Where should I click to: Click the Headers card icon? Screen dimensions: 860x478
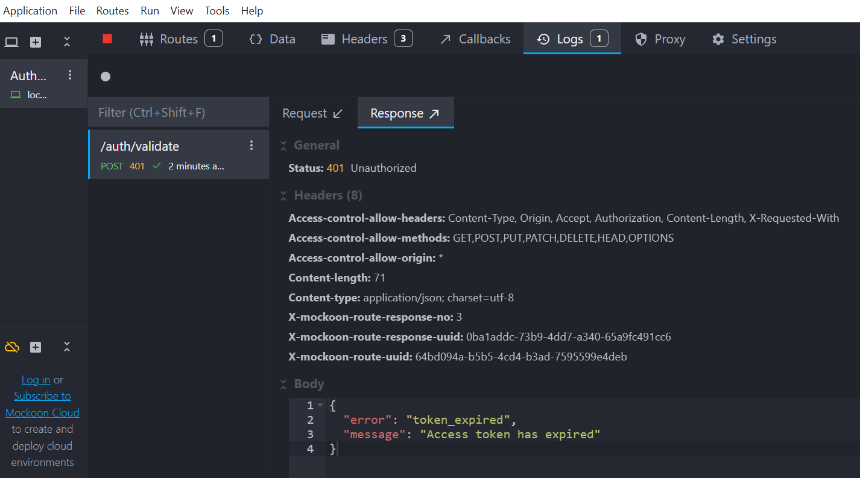click(x=328, y=39)
